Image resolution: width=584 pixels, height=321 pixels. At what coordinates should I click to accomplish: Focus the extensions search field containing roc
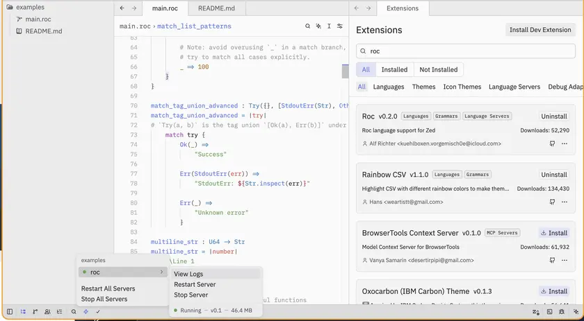(466, 51)
